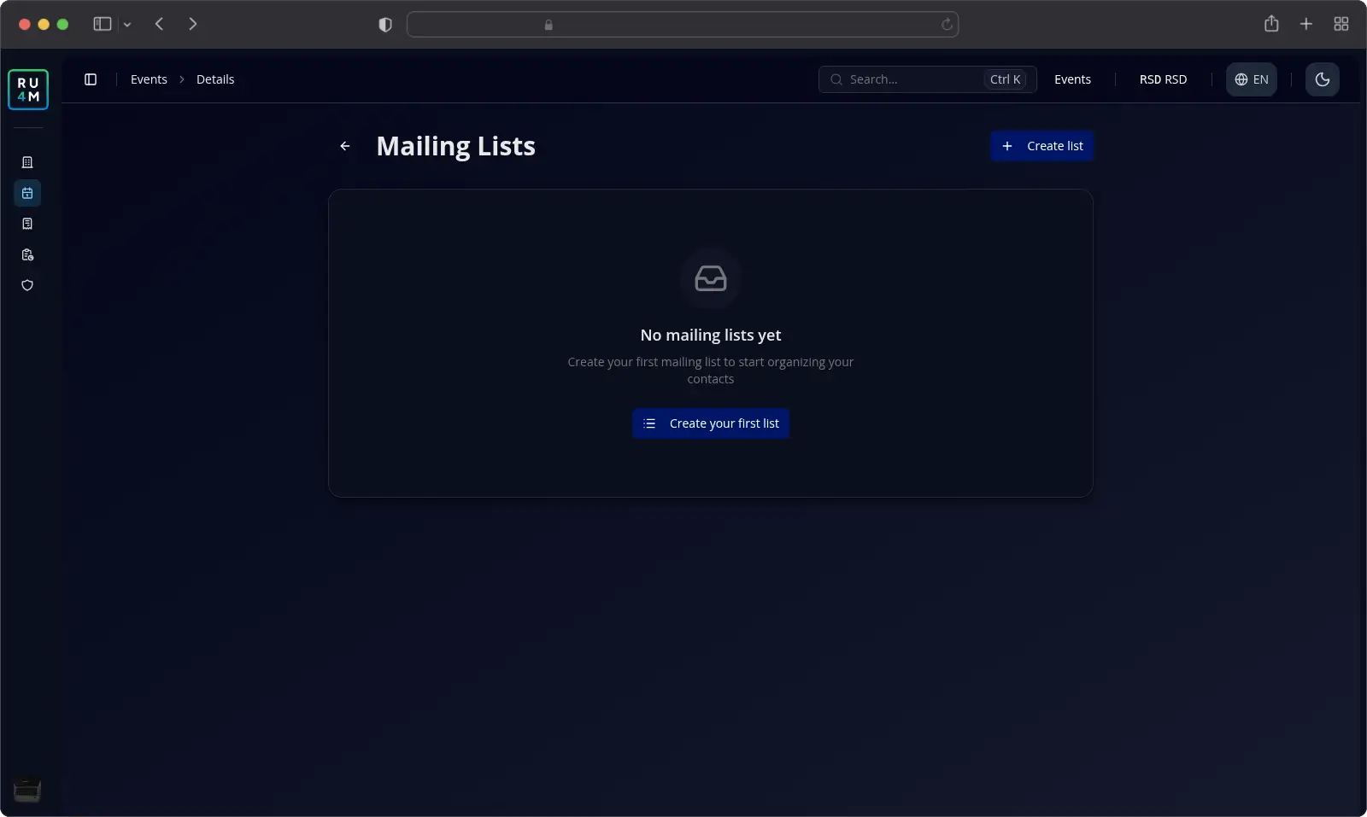Toggle dark mode moon icon
The height and width of the screenshot is (817, 1367).
(x=1322, y=79)
